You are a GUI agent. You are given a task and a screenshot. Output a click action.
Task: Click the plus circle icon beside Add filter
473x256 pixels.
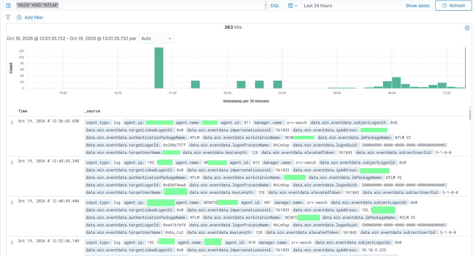(x=19, y=18)
